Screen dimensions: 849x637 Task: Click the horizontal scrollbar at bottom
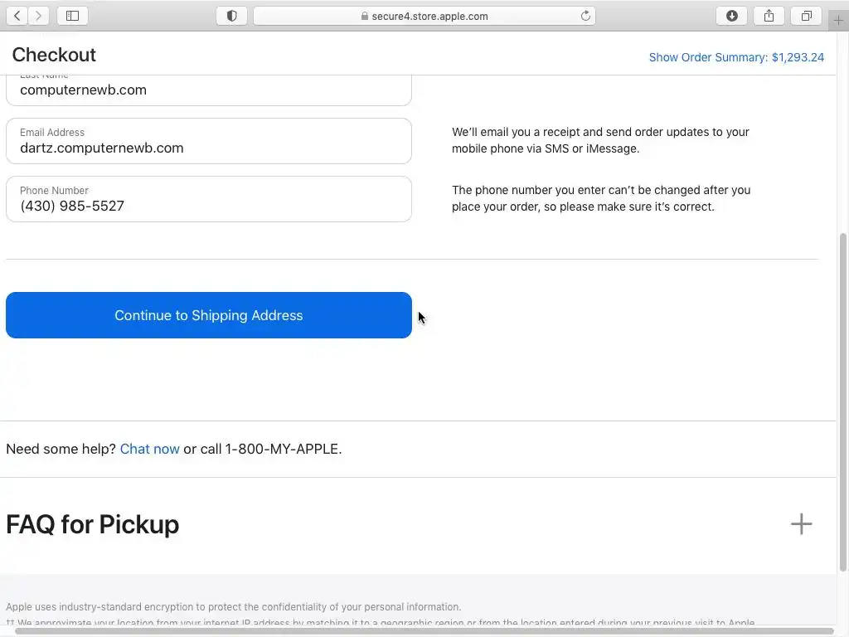415,631
